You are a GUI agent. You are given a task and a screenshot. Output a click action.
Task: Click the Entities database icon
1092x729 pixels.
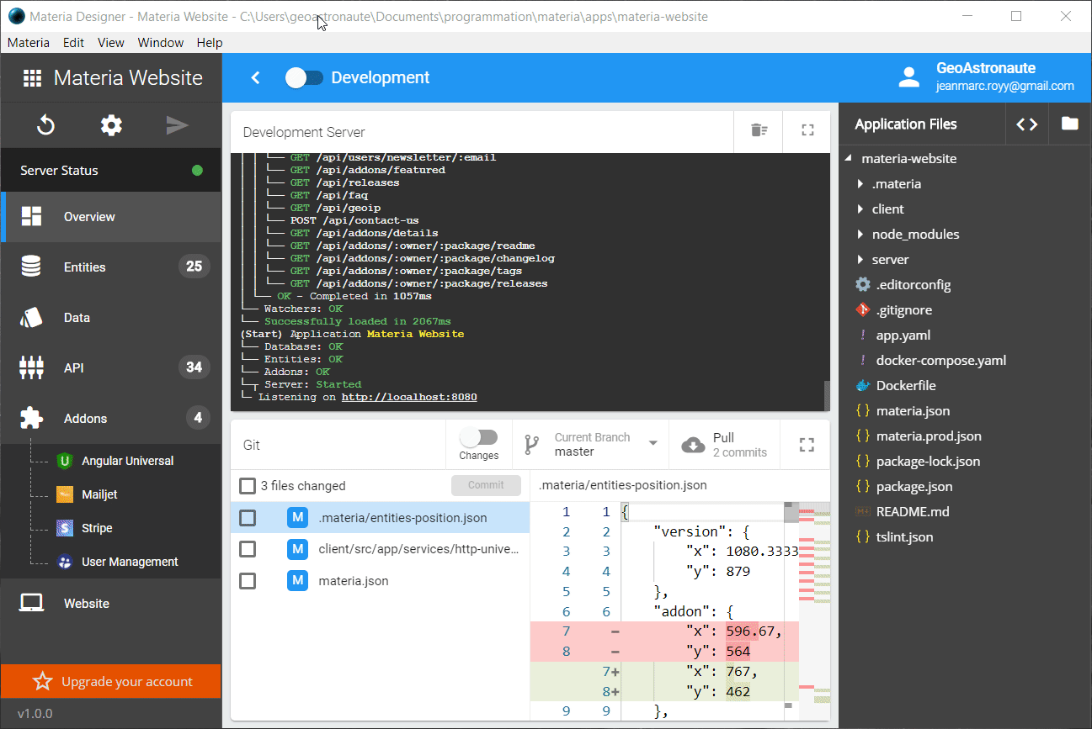point(31,267)
